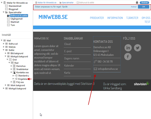The image size is (151, 119).
Task: Click the Specialmallar folder icon in tree
Action: coord(7,12)
